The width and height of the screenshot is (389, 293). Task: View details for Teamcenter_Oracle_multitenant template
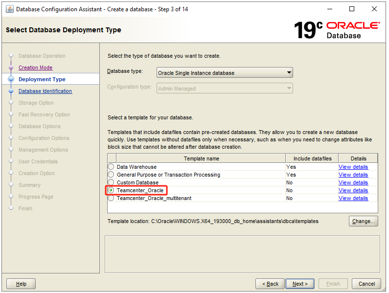point(353,198)
